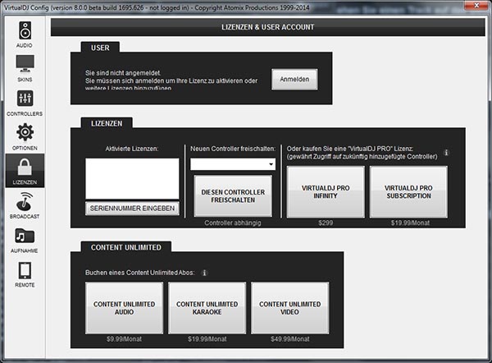
Task: Choose VirtualDJ Pro Subscription license
Action: pyautogui.click(x=408, y=191)
